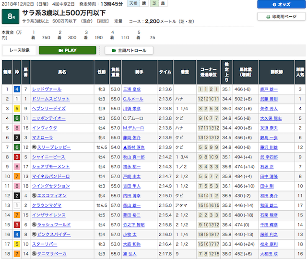Click the 調教師 column header
The height and width of the screenshot is (259, 307).
point(276,72)
